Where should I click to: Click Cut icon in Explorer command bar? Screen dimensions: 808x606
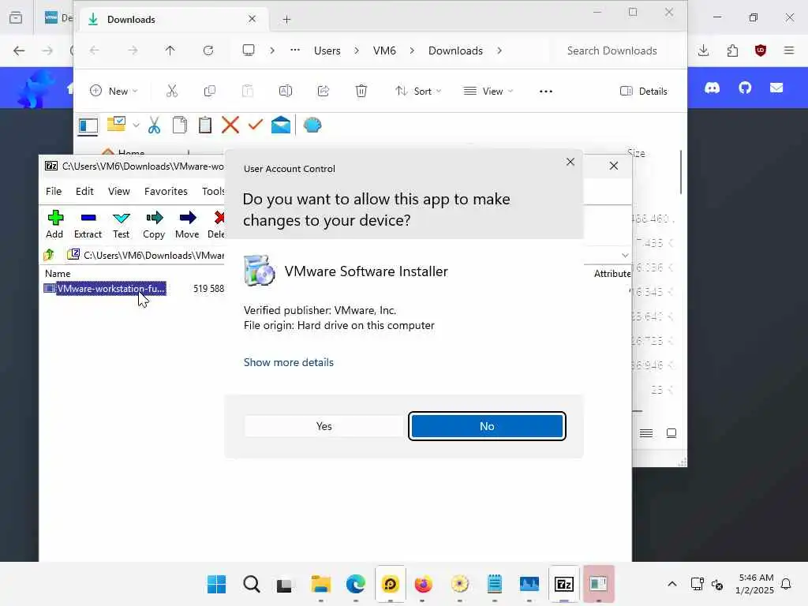(171, 92)
